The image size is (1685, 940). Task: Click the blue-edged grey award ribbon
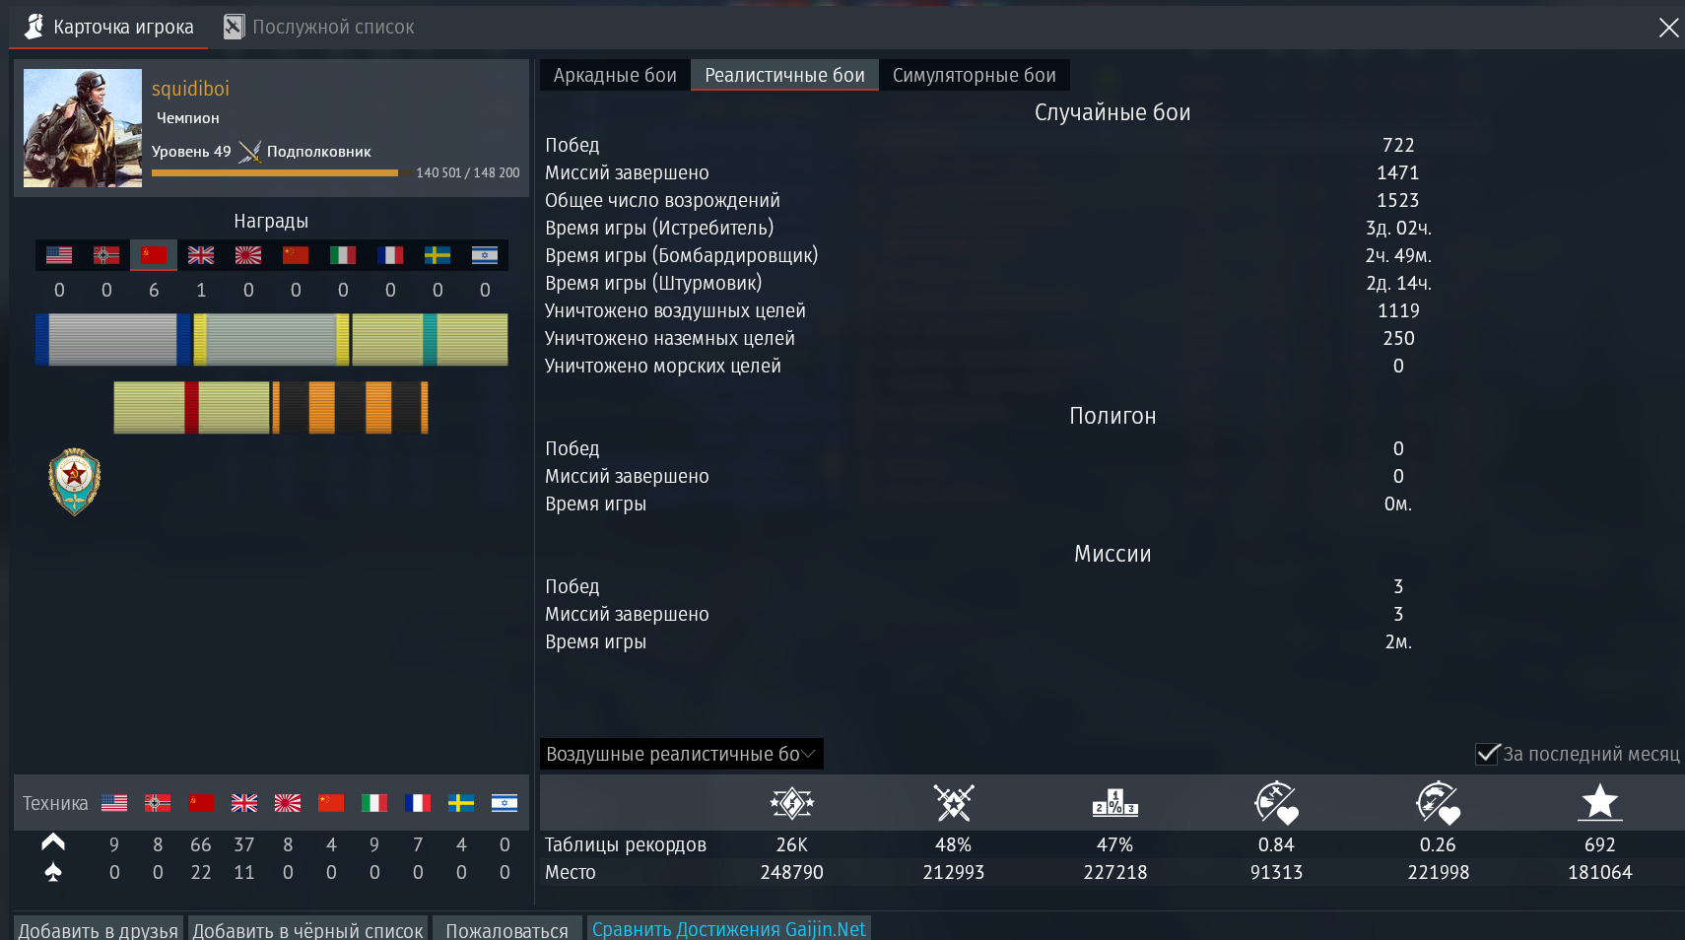[113, 340]
